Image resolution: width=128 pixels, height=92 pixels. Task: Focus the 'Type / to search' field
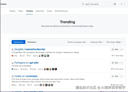point(97,4)
